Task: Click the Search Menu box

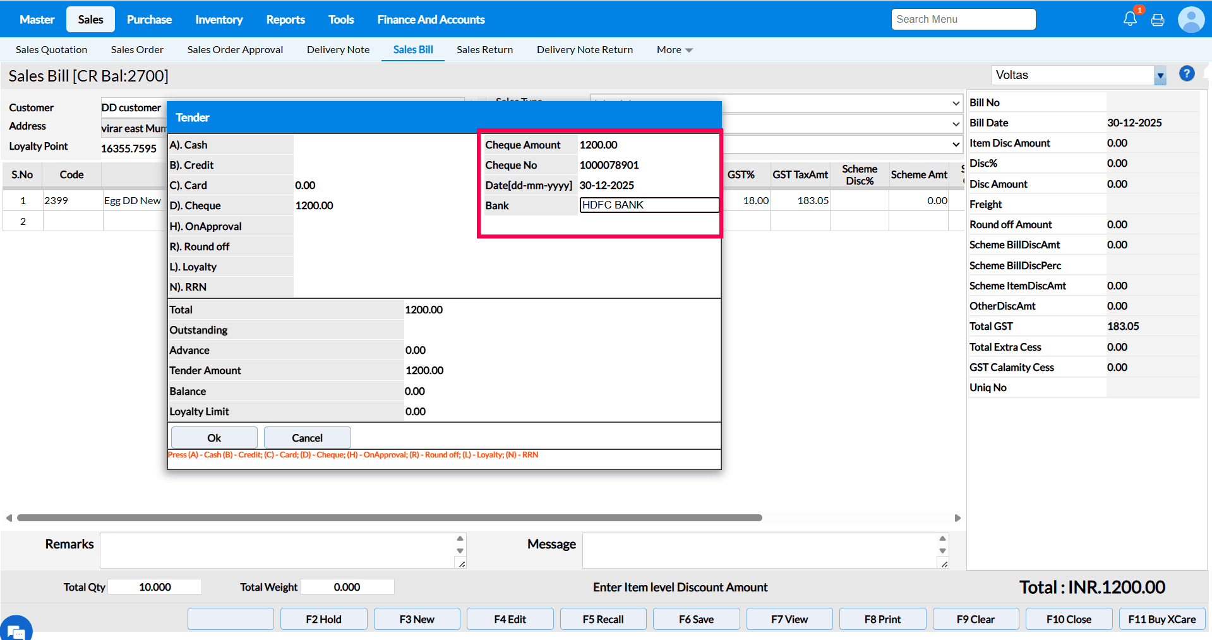Action: [963, 20]
